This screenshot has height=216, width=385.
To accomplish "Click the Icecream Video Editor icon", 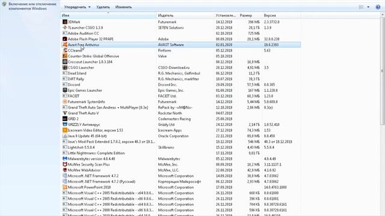I will pyautogui.click(x=65, y=130).
